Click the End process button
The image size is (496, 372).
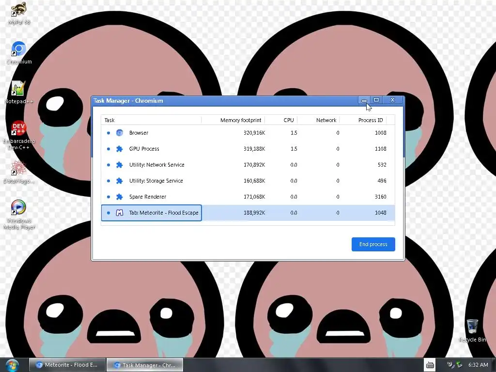click(373, 244)
